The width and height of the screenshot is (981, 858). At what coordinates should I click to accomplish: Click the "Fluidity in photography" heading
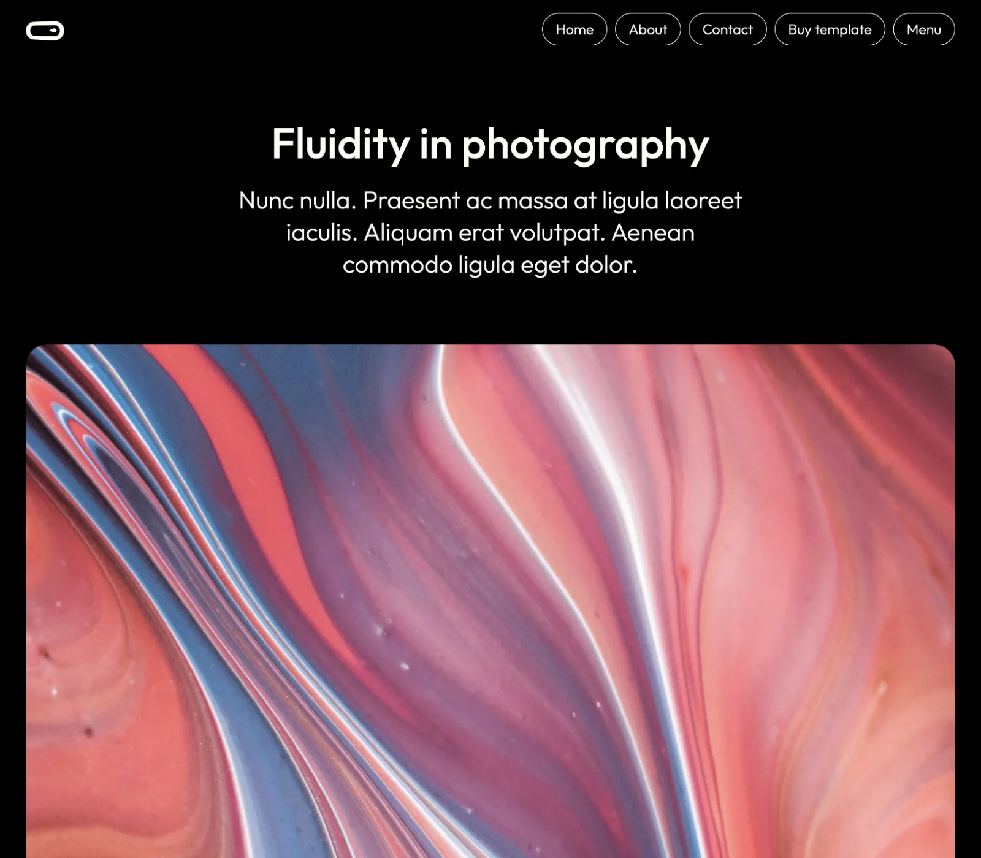(x=490, y=145)
